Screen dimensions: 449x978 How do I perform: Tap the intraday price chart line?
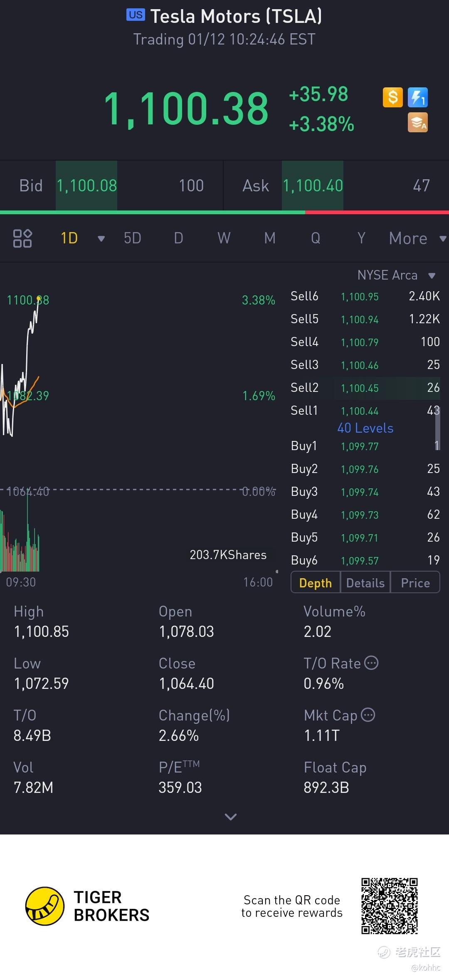point(21,366)
